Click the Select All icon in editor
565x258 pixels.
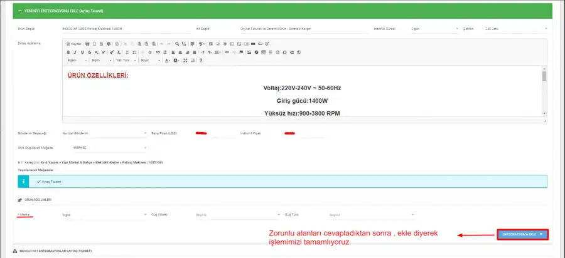pyautogui.click(x=193, y=44)
